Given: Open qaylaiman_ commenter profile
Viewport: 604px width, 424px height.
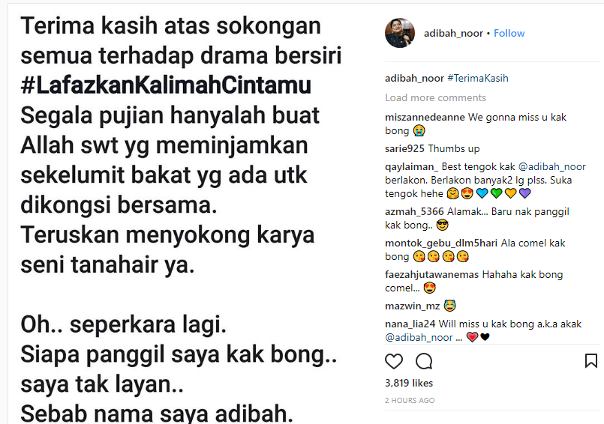Looking at the screenshot, I should [x=411, y=167].
